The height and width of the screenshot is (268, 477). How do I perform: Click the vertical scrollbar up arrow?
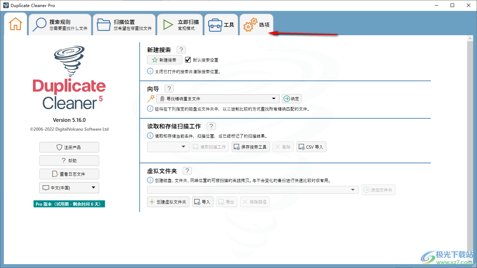tap(470, 38)
